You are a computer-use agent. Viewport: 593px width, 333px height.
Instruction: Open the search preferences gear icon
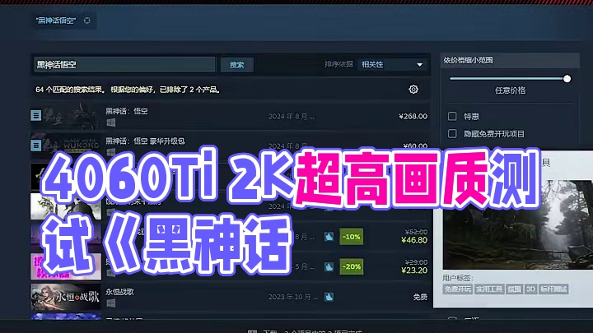(x=413, y=89)
